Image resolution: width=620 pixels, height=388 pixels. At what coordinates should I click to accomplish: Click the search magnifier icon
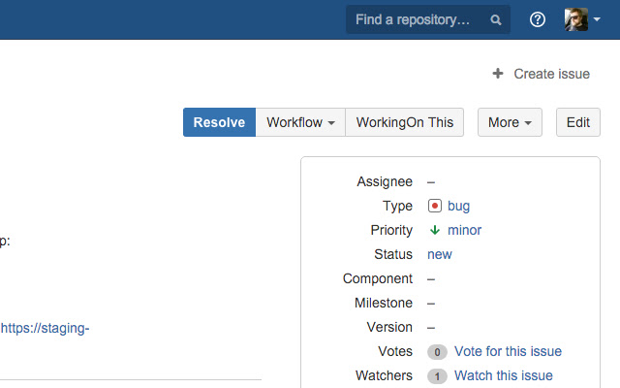[495, 19]
